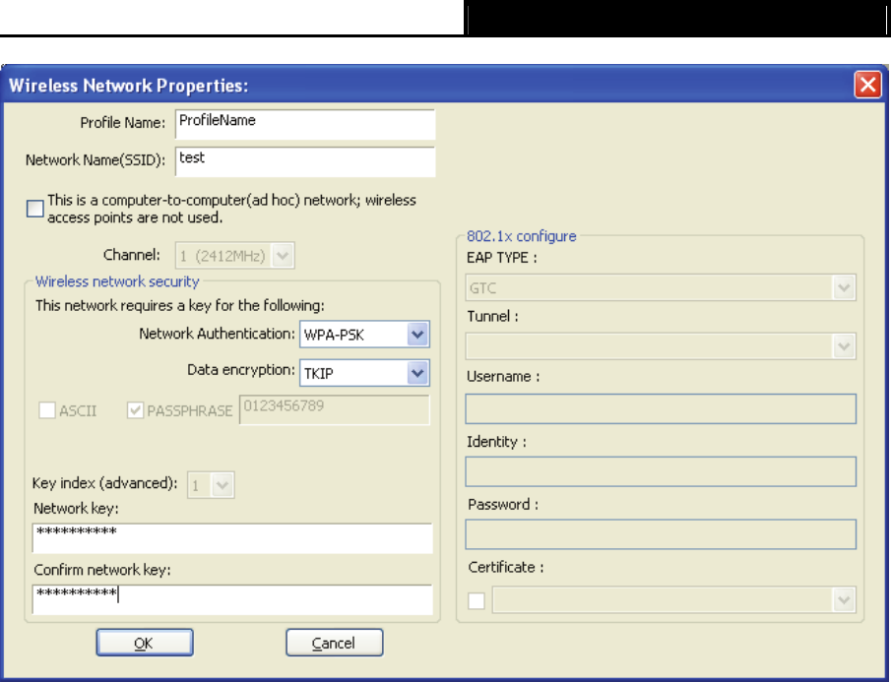Image resolution: width=891 pixels, height=682 pixels.
Task: Close the Wireless Network Properties dialog
Action: 867,85
